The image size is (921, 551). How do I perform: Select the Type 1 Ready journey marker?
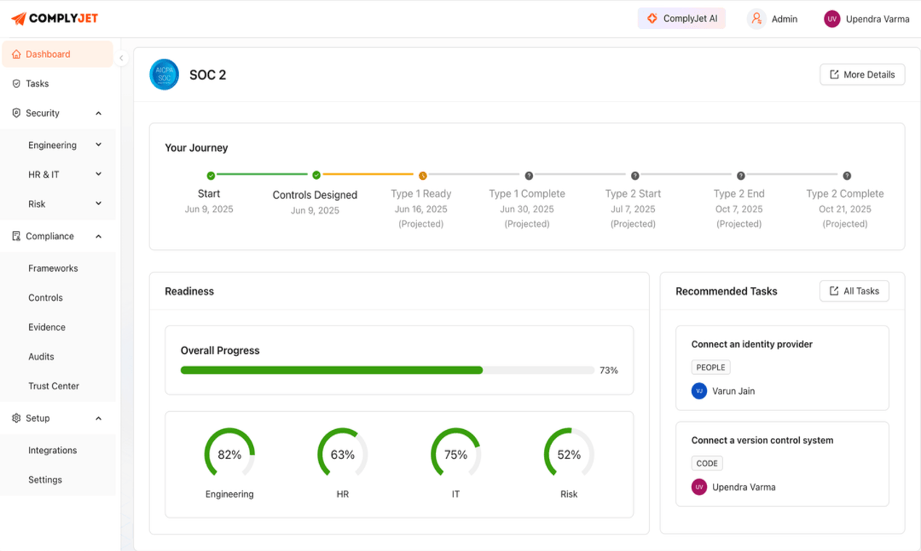[x=422, y=175]
